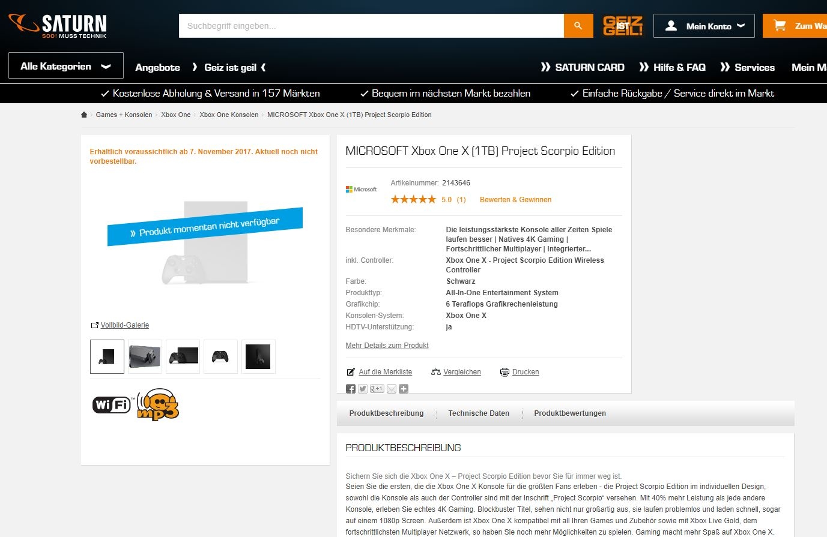The height and width of the screenshot is (537, 827).
Task: Expand the Alle Kategorien dropdown
Action: point(66,65)
